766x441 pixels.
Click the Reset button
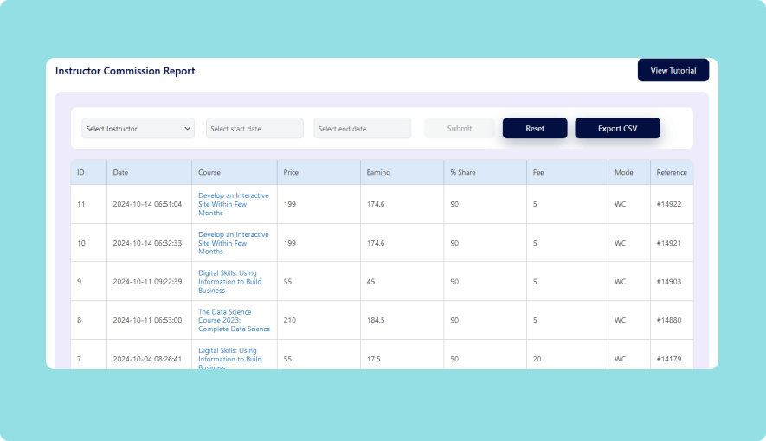535,129
